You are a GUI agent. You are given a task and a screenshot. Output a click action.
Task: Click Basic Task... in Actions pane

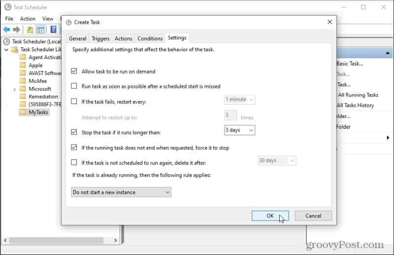350,64
